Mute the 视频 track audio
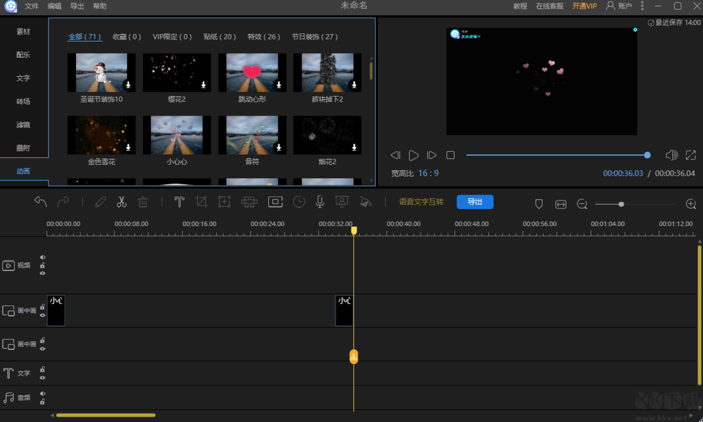The width and height of the screenshot is (703, 422). 43,257
